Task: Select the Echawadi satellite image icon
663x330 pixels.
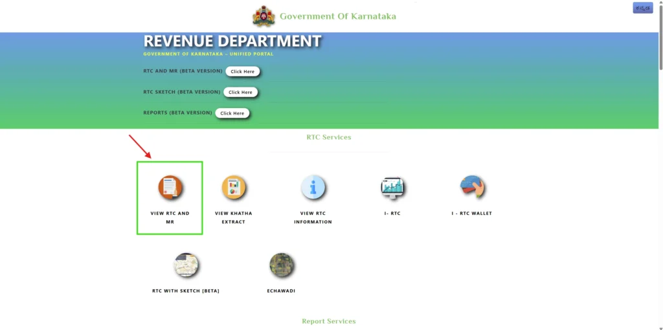Action: point(282,265)
